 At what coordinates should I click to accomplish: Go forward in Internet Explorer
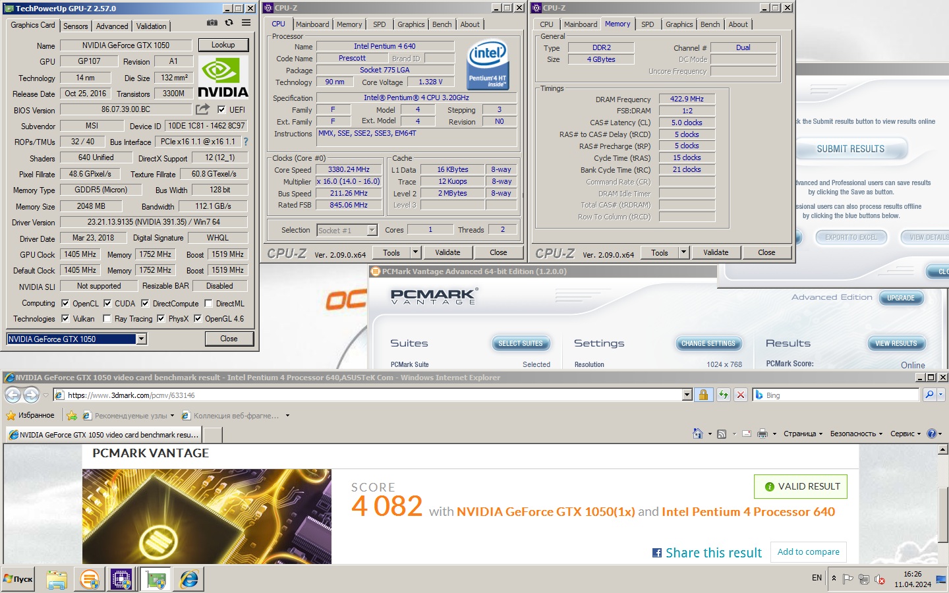tap(31, 395)
